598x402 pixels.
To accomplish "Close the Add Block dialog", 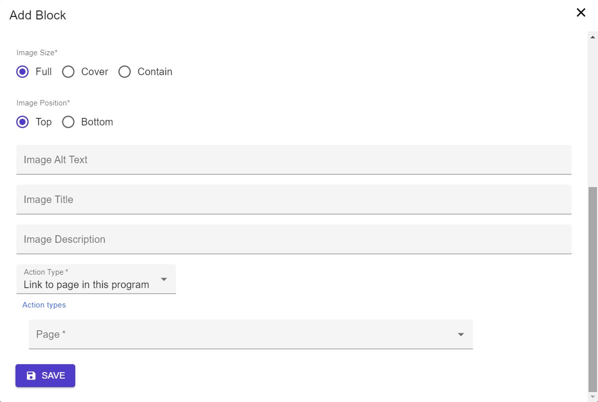I will 581,12.
